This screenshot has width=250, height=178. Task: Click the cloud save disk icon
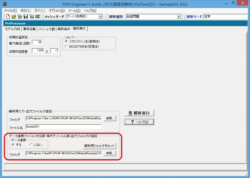click(31, 16)
